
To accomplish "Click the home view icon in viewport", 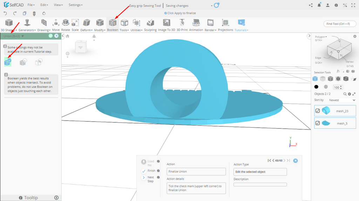I will 68,36.
